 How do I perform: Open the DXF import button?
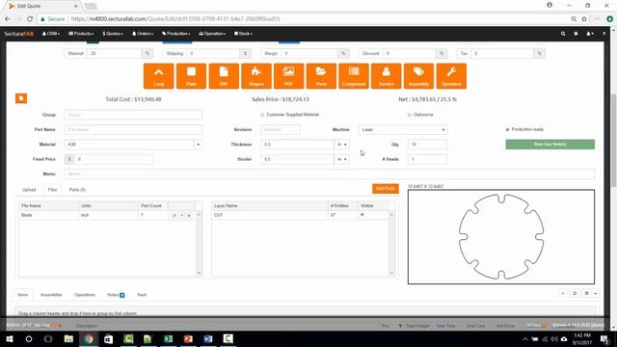tap(224, 76)
